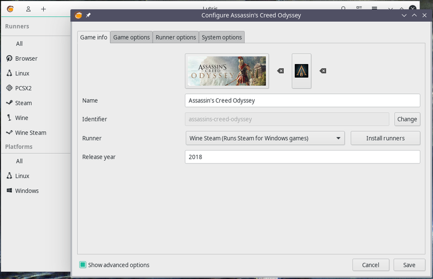The height and width of the screenshot is (279, 433).
Task: Click the game icon thumbnail button
Action: pyautogui.click(x=302, y=71)
